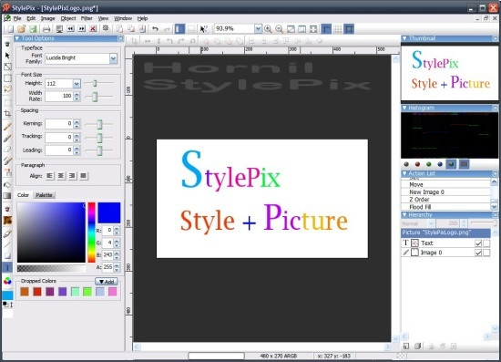Screen dimensions: 501x362
Task: Open the zoom percentage dropdown
Action: pyautogui.click(x=258, y=29)
